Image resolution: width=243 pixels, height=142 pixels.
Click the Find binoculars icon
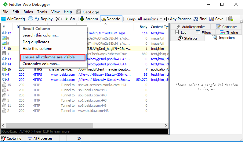[196, 19]
